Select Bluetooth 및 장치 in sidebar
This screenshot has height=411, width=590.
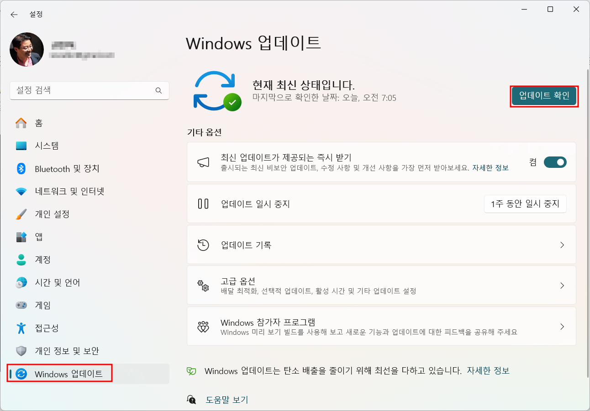click(x=90, y=168)
